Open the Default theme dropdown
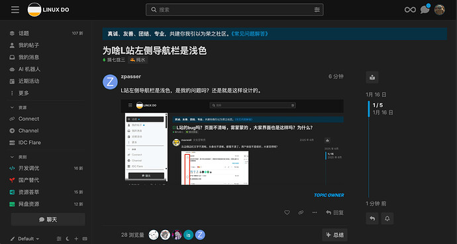 pyautogui.click(x=25, y=239)
